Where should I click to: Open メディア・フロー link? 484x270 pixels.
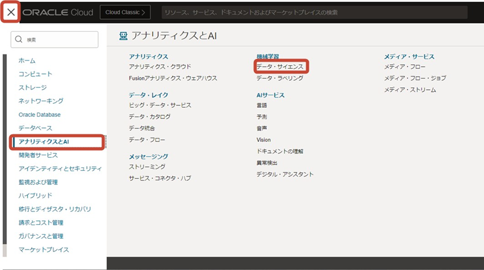click(x=404, y=66)
